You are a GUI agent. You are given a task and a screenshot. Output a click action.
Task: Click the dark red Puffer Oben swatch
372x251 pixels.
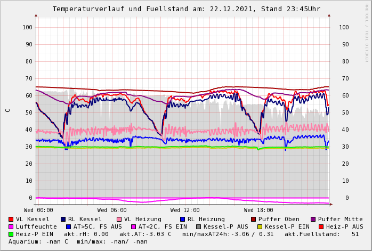tap(254, 219)
